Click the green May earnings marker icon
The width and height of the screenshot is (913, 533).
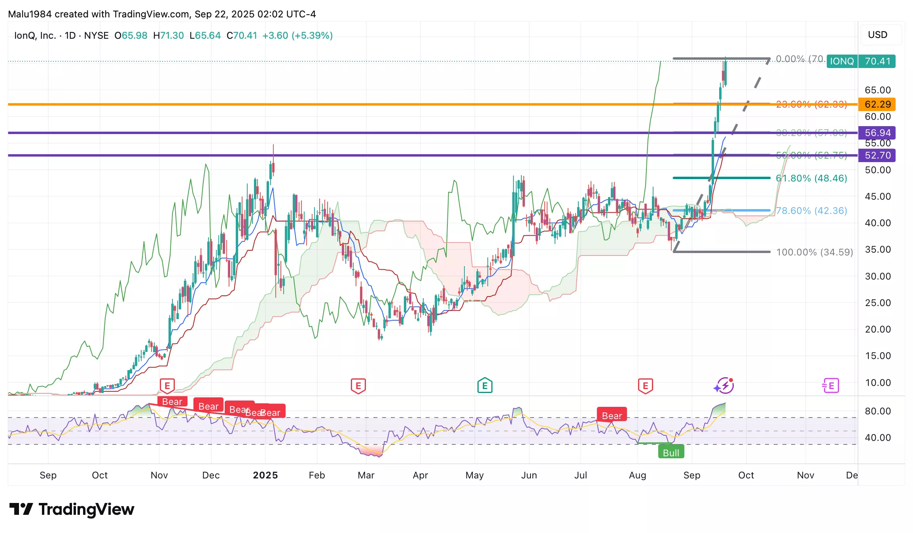(485, 386)
